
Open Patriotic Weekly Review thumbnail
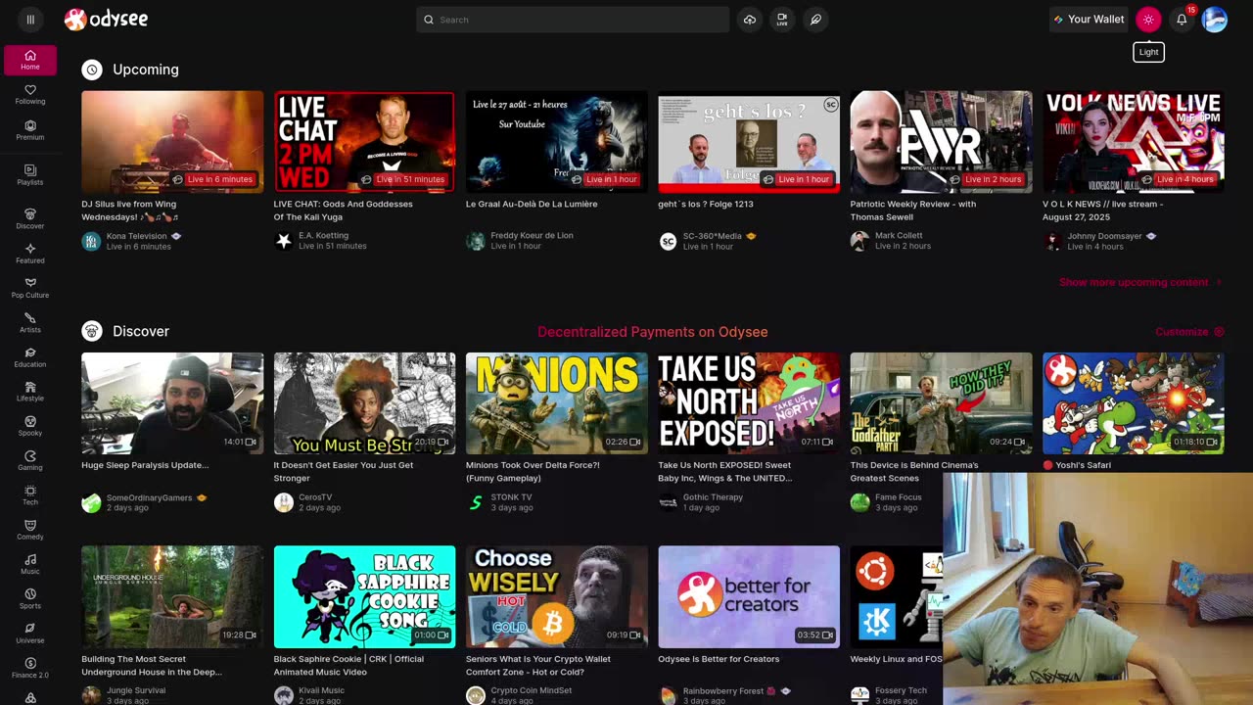pyautogui.click(x=941, y=142)
